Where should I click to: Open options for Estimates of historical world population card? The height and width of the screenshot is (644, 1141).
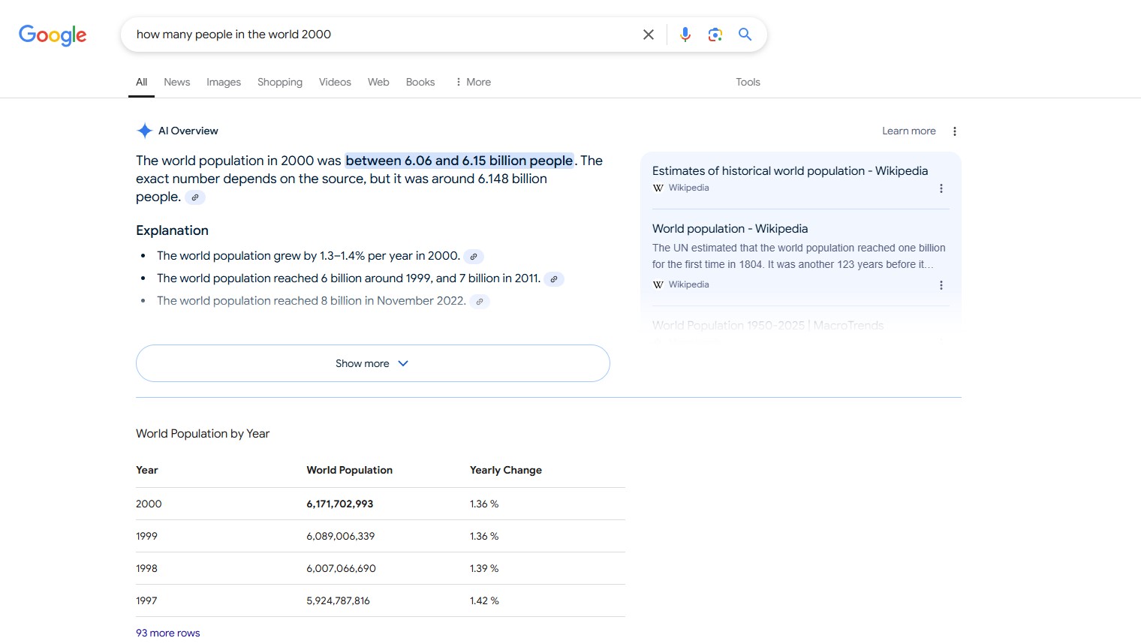pyautogui.click(x=941, y=188)
